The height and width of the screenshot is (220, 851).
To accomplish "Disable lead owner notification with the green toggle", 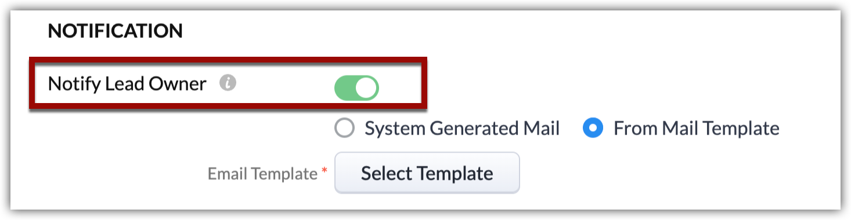I will pyautogui.click(x=356, y=88).
